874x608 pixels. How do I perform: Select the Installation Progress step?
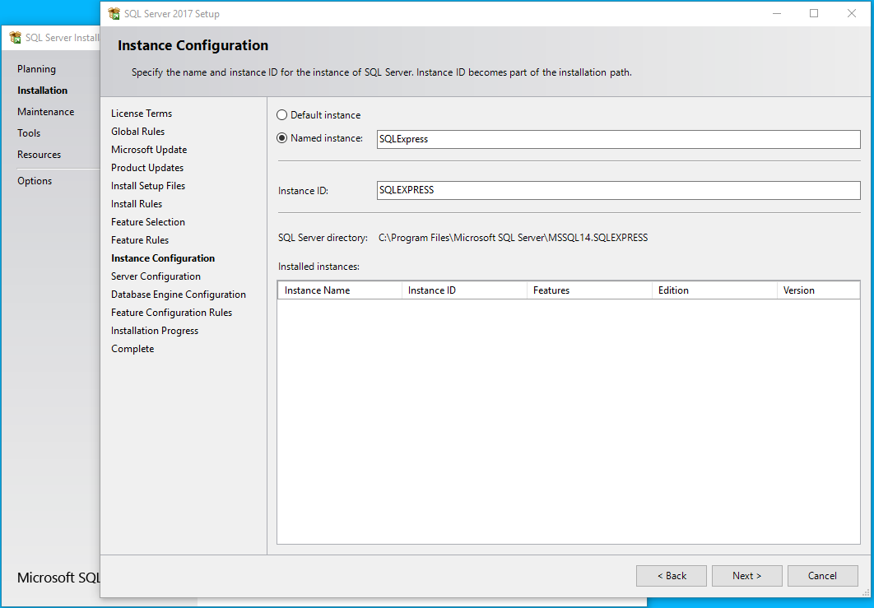(x=155, y=331)
